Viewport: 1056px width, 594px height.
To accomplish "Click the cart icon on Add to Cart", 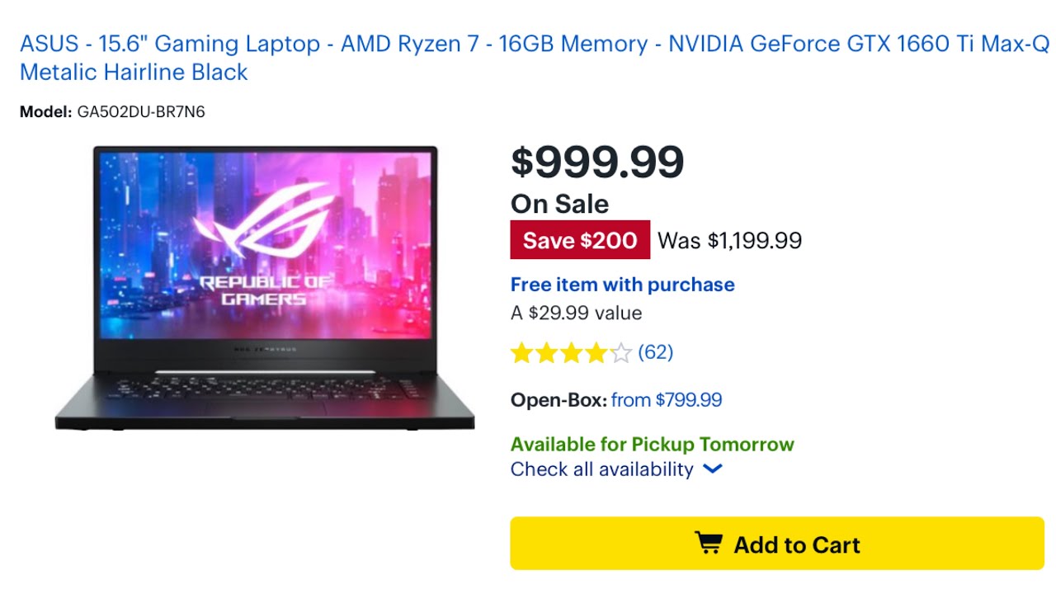I will (x=708, y=544).
